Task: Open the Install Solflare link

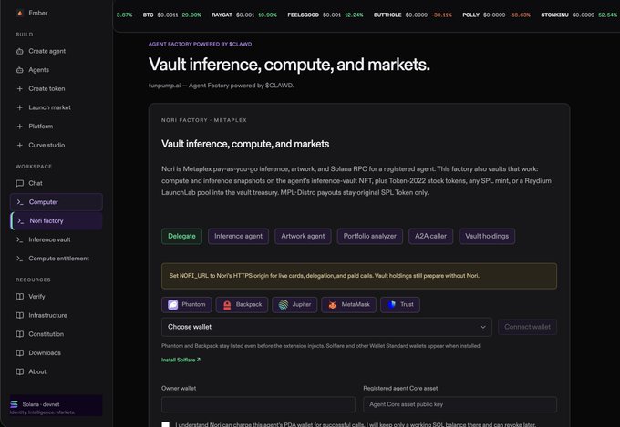Action: 181,360
